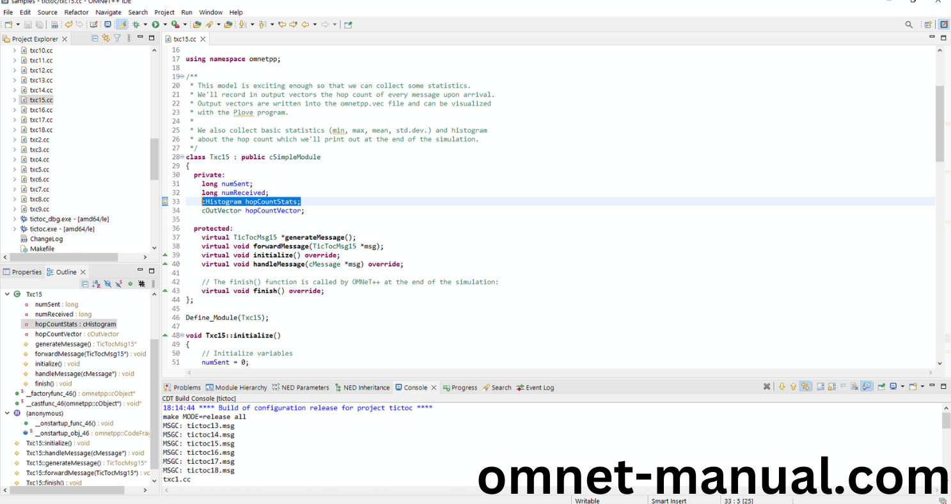
Task: Click the editor vertical scrollbar thumb
Action: pos(939,123)
